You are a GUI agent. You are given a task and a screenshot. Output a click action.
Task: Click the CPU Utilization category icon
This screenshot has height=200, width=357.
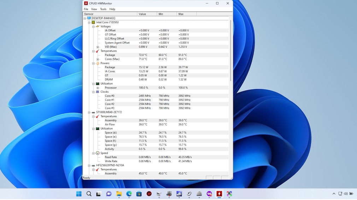[98, 84]
